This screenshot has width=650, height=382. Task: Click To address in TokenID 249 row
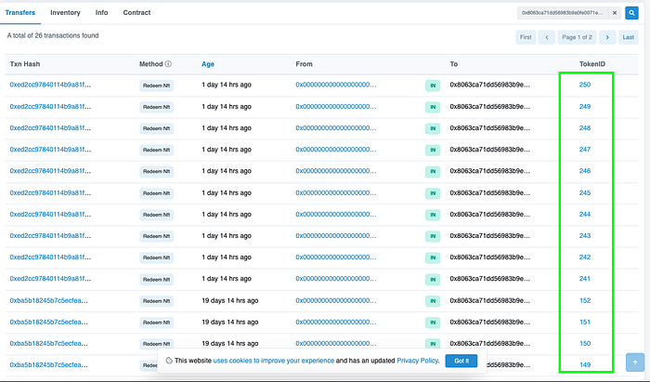point(489,107)
